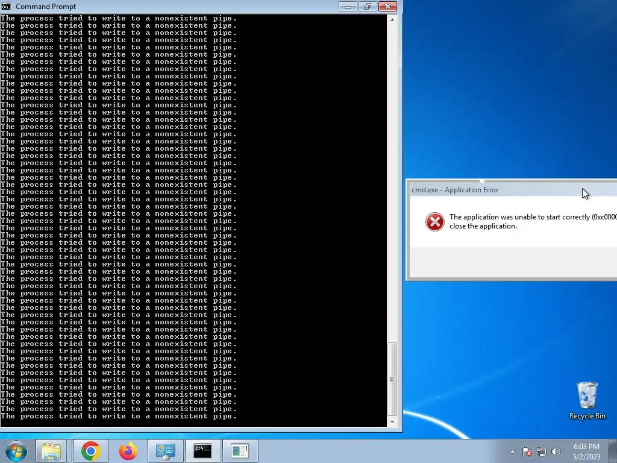
Task: Open the volume speaker tray icon
Action: 556,452
